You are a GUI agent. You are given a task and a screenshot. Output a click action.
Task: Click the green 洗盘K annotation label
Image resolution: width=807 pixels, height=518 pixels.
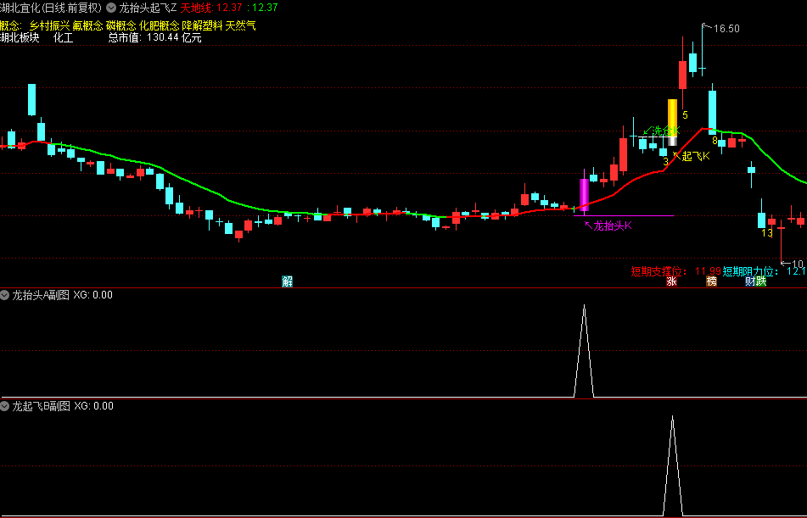click(x=666, y=131)
